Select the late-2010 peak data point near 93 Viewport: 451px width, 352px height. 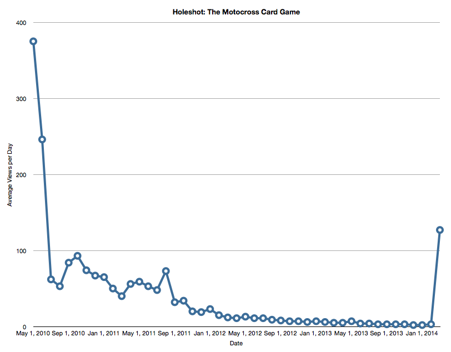pyautogui.click(x=77, y=255)
